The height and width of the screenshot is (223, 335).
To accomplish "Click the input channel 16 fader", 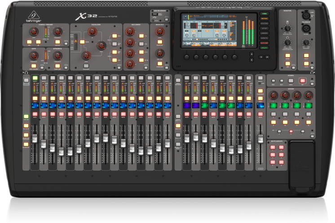I will (x=167, y=143).
